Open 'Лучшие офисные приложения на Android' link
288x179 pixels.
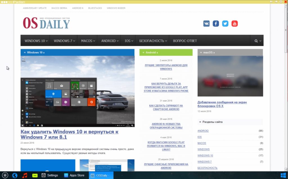[x=166, y=166]
